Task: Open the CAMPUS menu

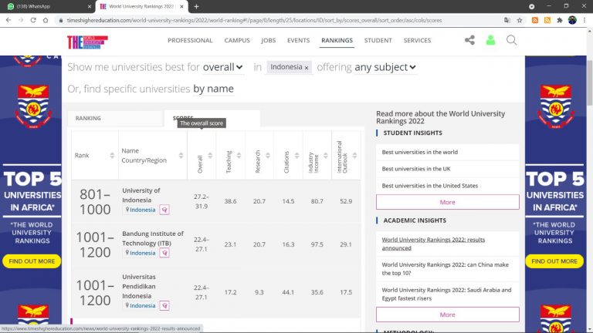Action: 237,40
